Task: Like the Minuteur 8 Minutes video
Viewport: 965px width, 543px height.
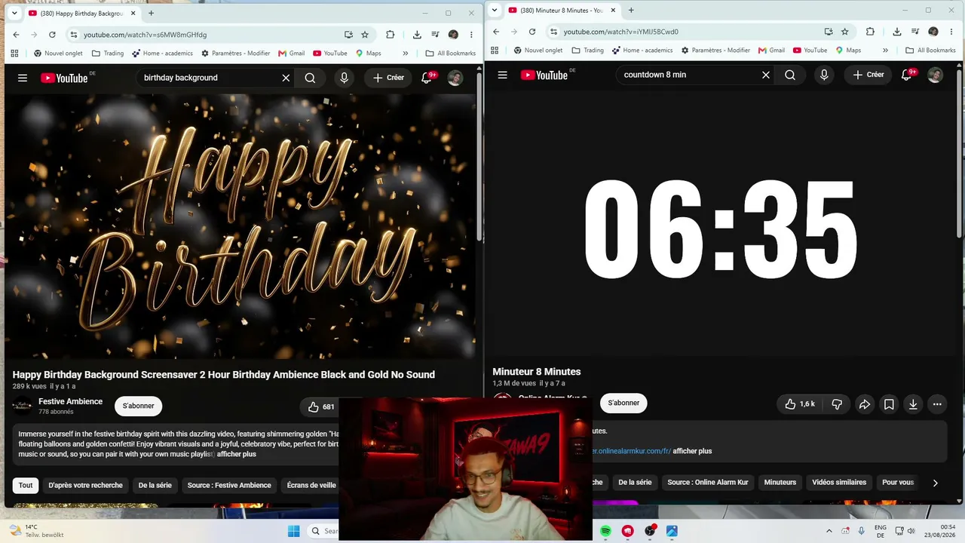Action: pyautogui.click(x=799, y=404)
